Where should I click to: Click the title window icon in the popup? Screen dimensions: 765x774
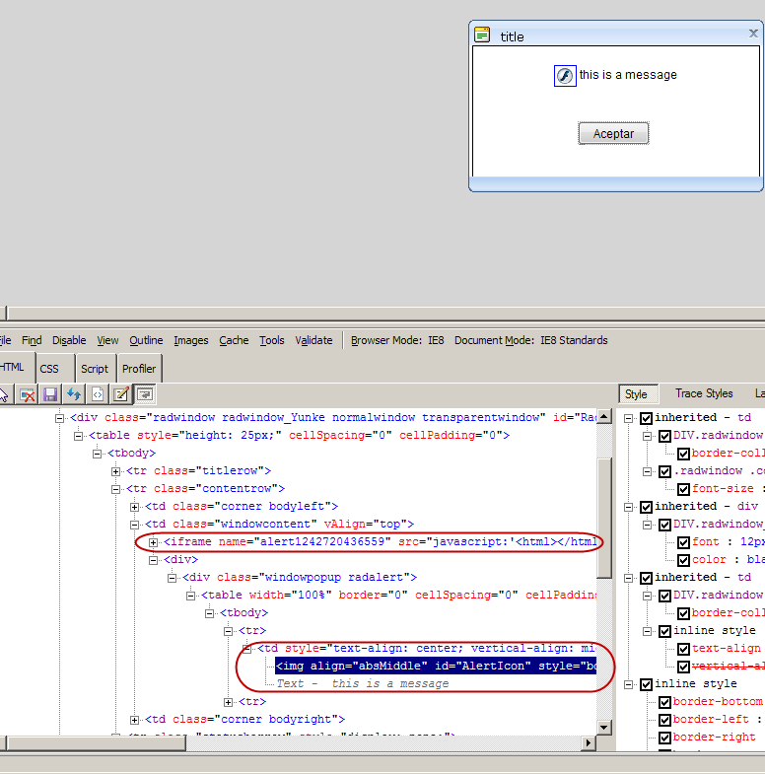pyautogui.click(x=482, y=35)
